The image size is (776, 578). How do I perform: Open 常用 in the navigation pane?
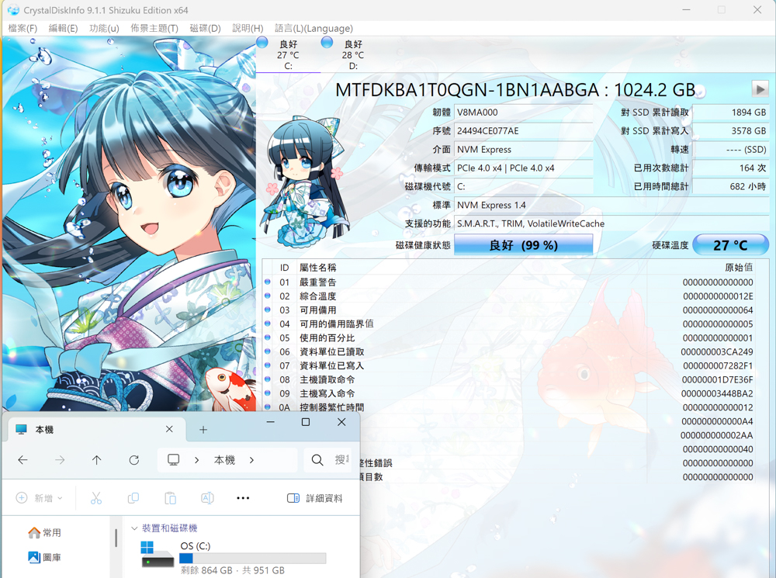(x=44, y=532)
